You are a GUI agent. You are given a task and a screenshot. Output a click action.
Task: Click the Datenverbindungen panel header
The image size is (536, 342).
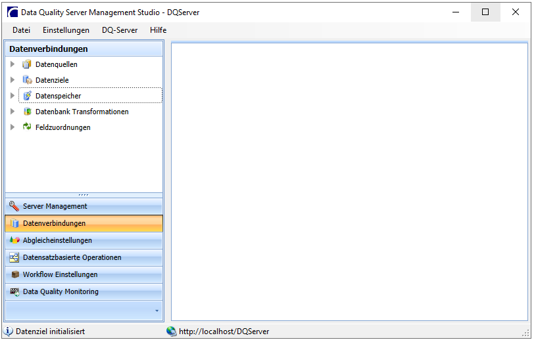(84, 49)
